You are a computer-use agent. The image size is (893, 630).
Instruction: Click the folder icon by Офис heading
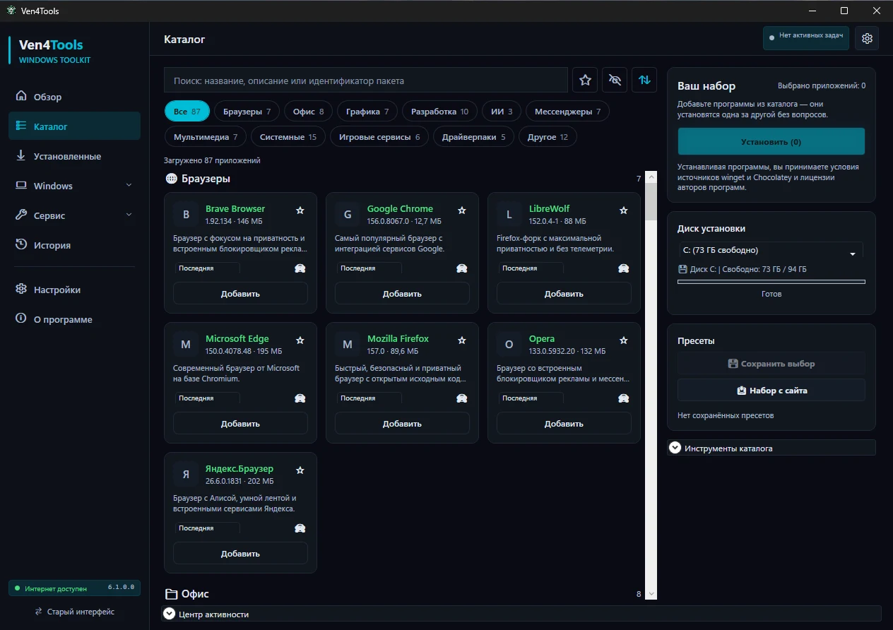(171, 594)
